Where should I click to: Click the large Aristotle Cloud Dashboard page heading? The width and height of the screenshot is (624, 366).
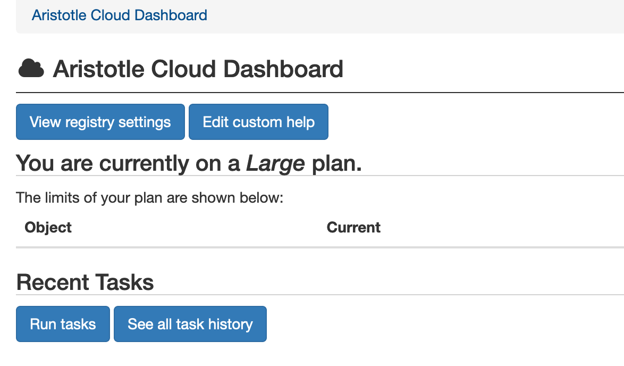pos(198,69)
